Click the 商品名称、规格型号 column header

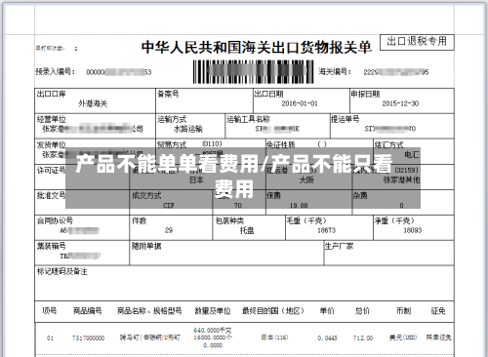149,311
